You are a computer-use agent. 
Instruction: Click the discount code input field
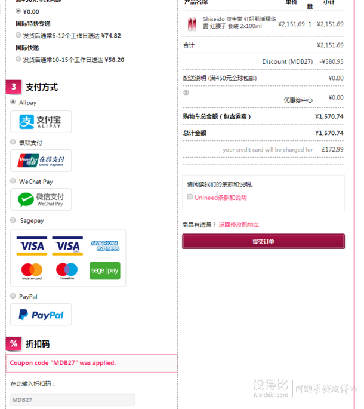(72, 400)
